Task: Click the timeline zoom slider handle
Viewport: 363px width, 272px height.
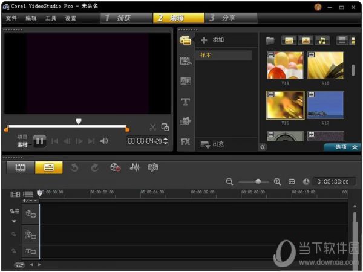Action: point(258,181)
